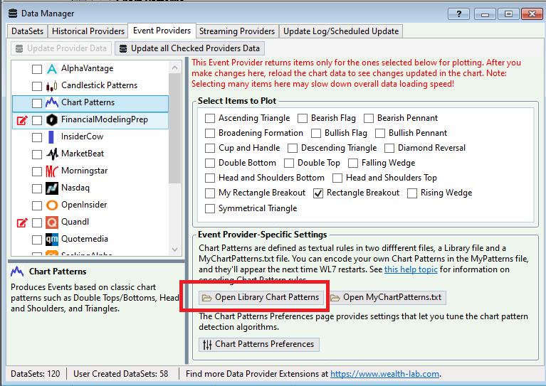Enable the FinancialModelingPrep provider checkbox
The image size is (546, 386).
click(x=37, y=120)
